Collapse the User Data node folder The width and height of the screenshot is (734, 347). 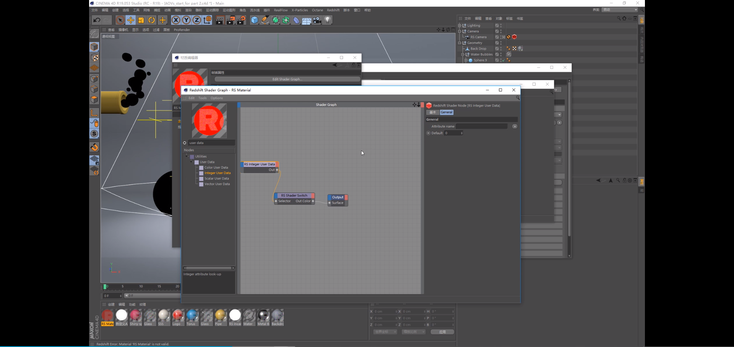192,162
